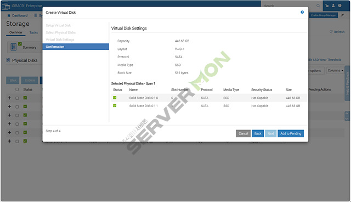351x202 pixels.
Task: Click the Back button
Action: (x=258, y=133)
